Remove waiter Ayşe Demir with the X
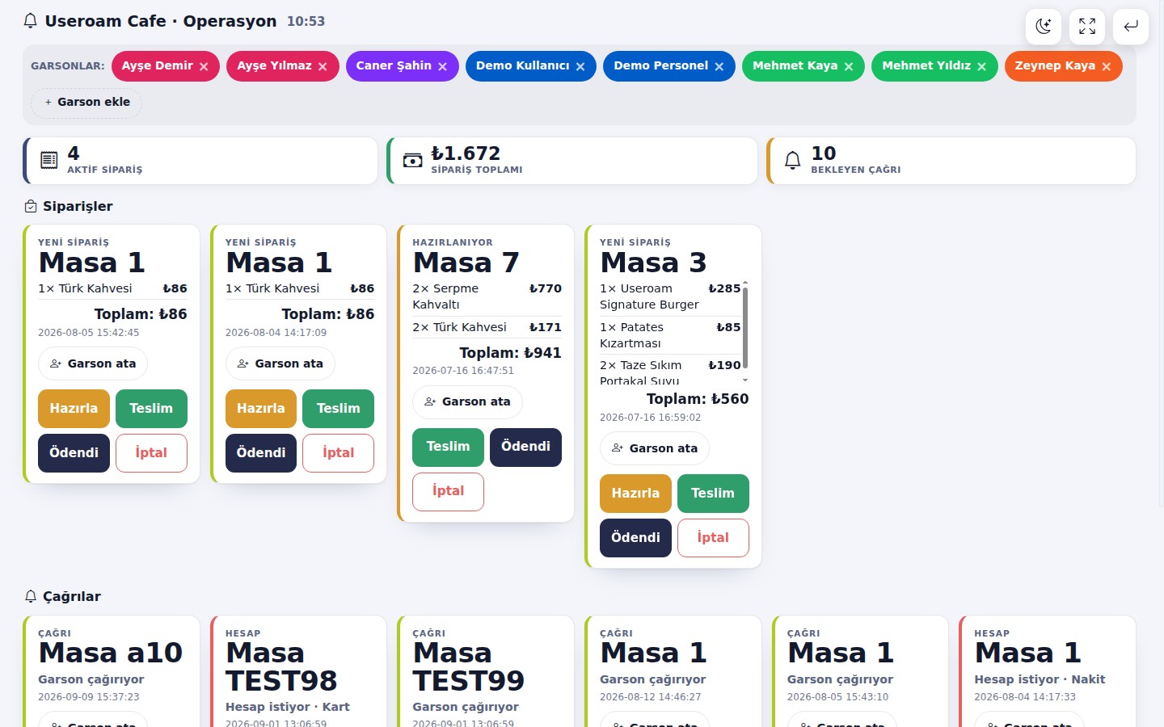The height and width of the screenshot is (727, 1164). (204, 67)
